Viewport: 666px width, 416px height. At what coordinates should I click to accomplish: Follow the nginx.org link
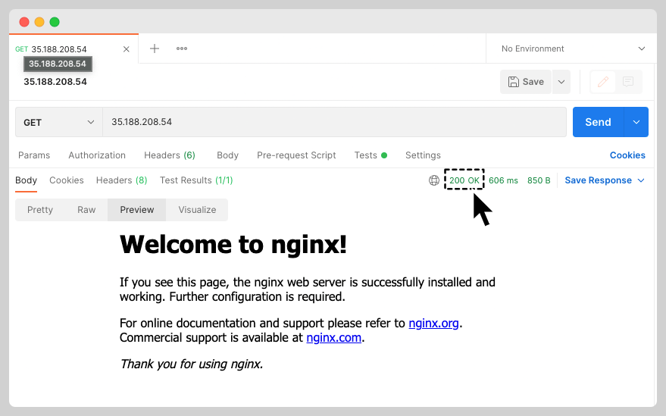click(x=433, y=324)
